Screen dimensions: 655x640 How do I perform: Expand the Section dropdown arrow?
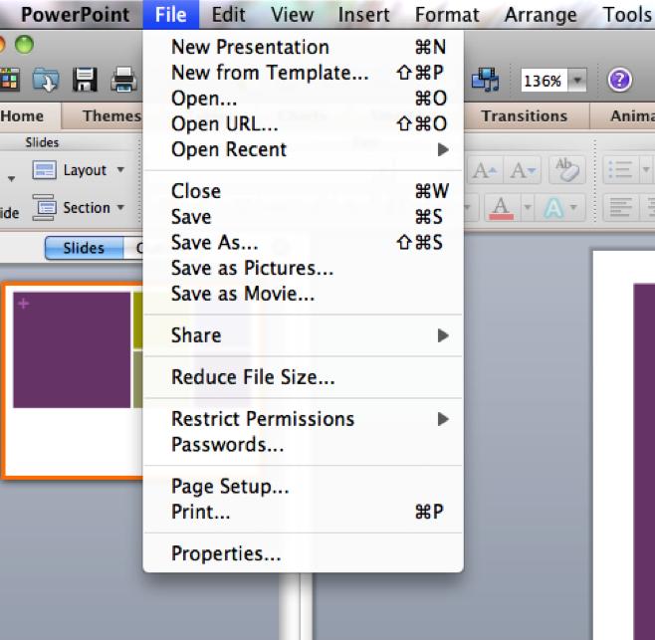pyautogui.click(x=120, y=207)
